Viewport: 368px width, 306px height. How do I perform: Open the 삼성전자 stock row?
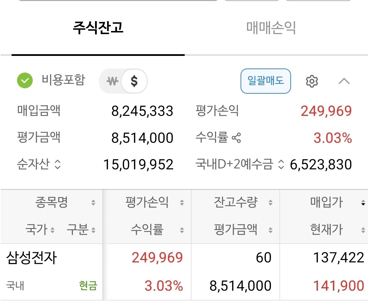[x=31, y=258]
